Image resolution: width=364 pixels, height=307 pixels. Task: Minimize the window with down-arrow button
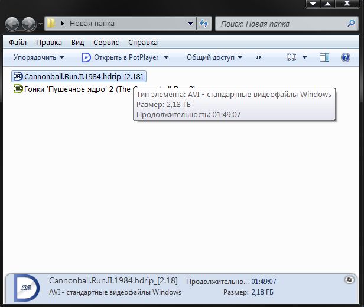313,4
